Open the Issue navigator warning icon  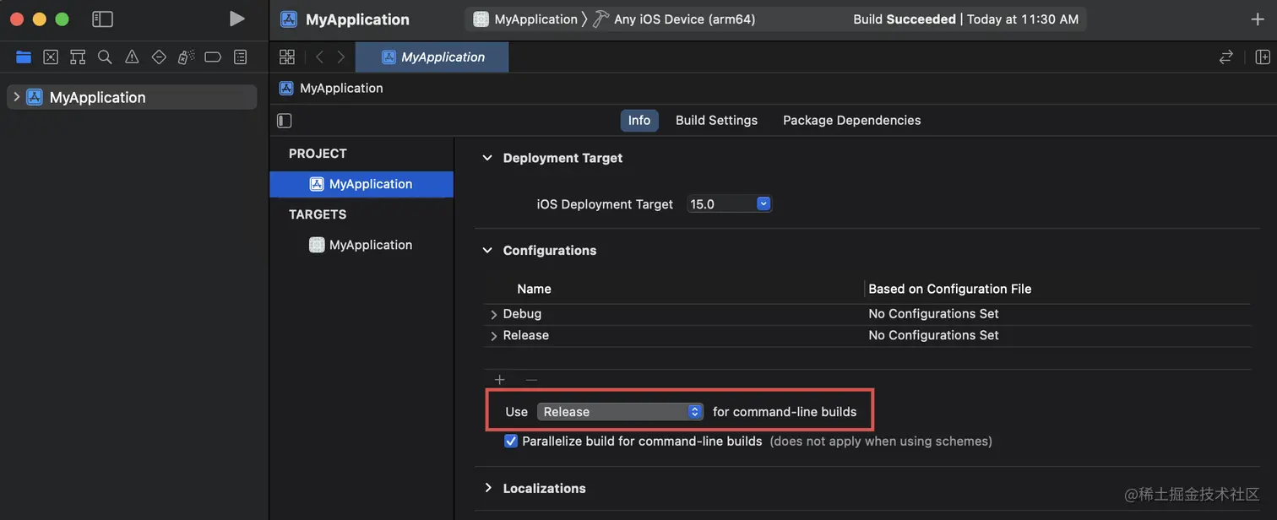132,57
